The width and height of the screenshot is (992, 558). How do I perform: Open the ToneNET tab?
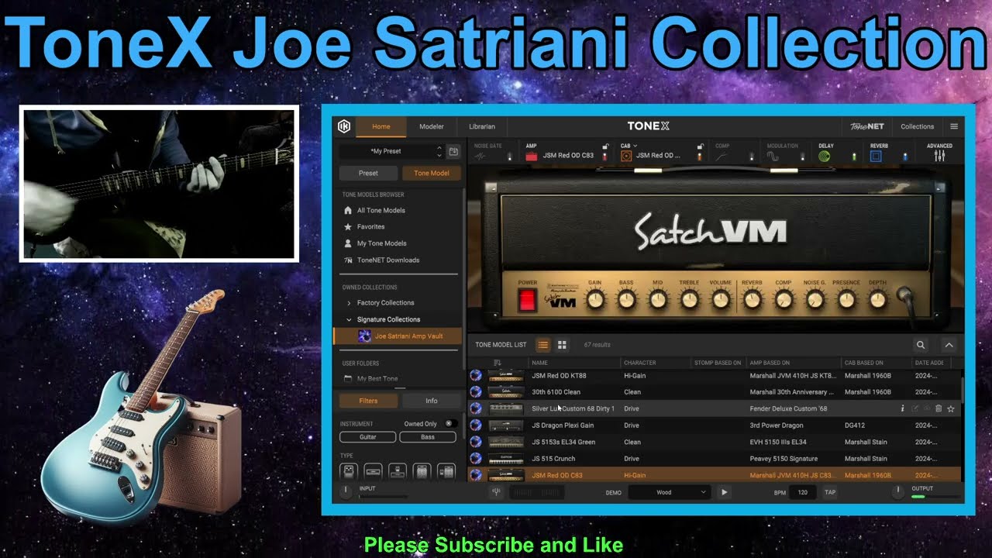[x=867, y=126]
